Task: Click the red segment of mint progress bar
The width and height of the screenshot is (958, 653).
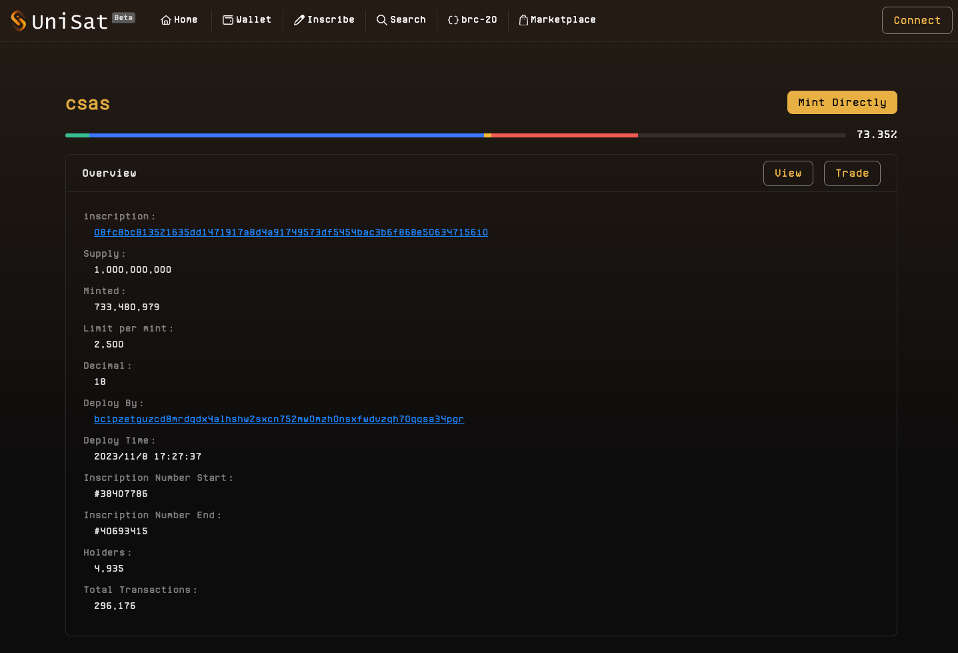Action: click(x=564, y=135)
